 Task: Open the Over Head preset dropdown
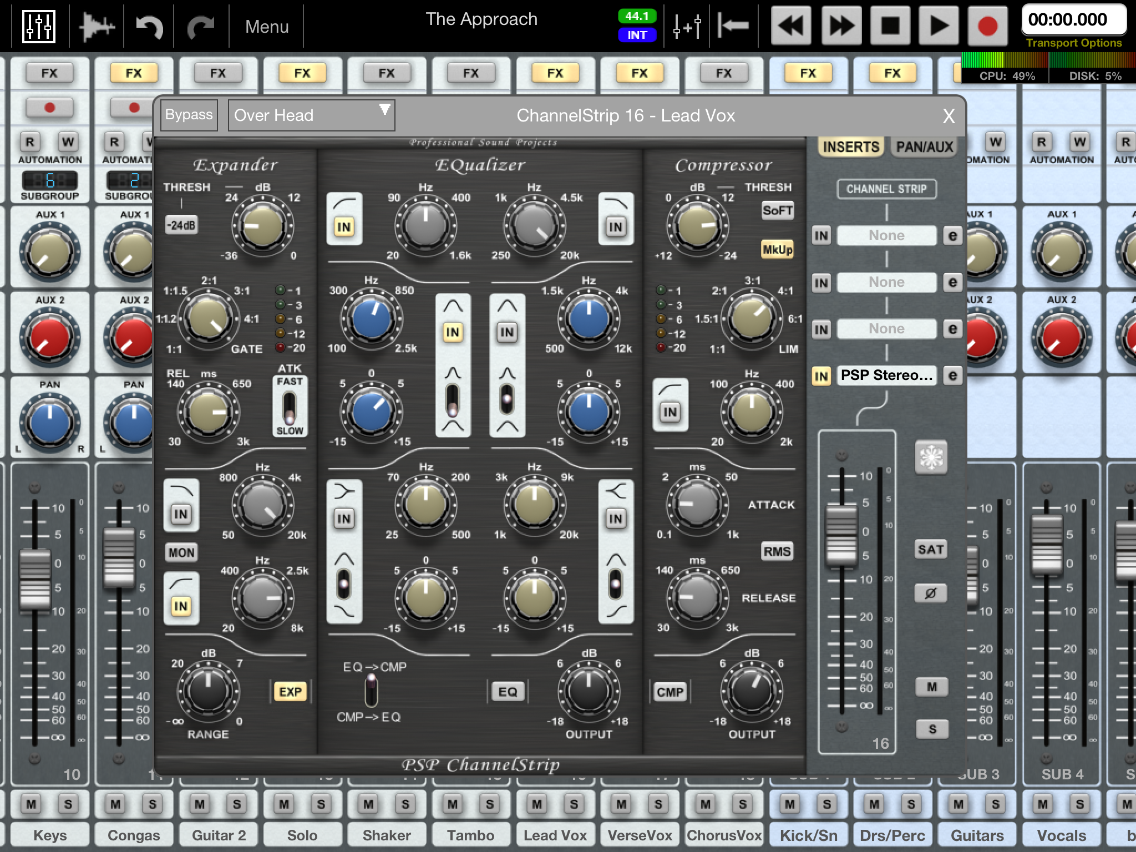(x=311, y=115)
